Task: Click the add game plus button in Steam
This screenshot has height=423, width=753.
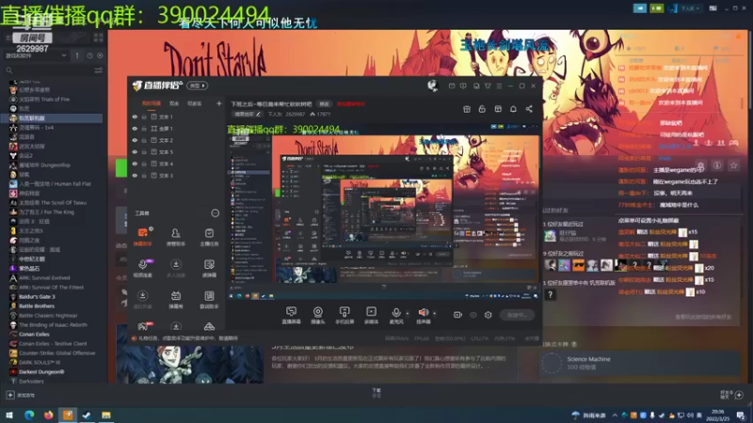Action: click(10, 395)
